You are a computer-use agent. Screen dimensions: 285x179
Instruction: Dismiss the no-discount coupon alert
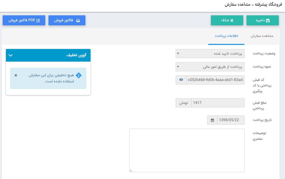click(16, 75)
